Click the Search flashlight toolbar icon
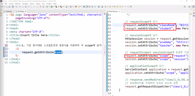The width and height of the screenshot is (195, 96). [x=79, y=7]
